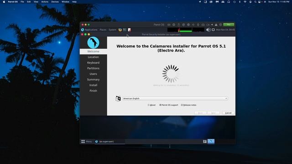Open the American English language dropdown
The width and height of the screenshot is (292, 164).
pyautogui.click(x=175, y=98)
